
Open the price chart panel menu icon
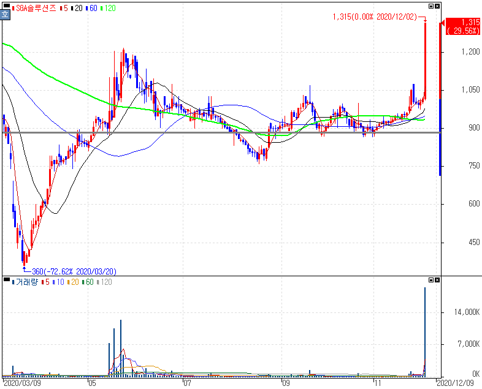pos(7,6)
